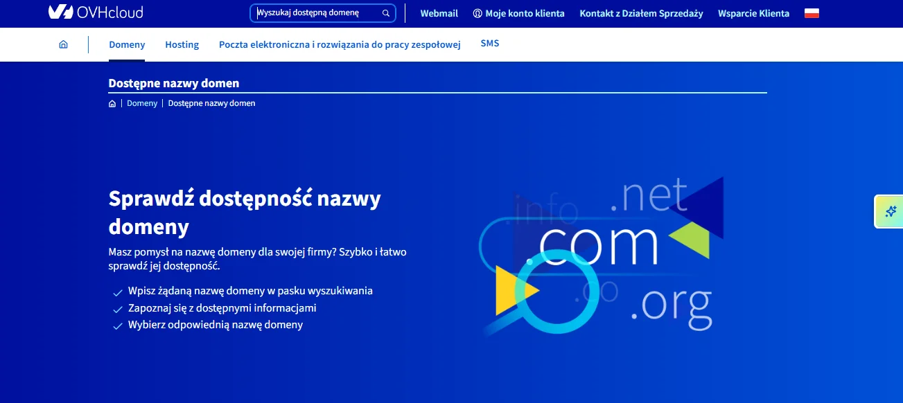Click the Domeny breadcrumb link
This screenshot has width=903, height=403.
point(142,103)
